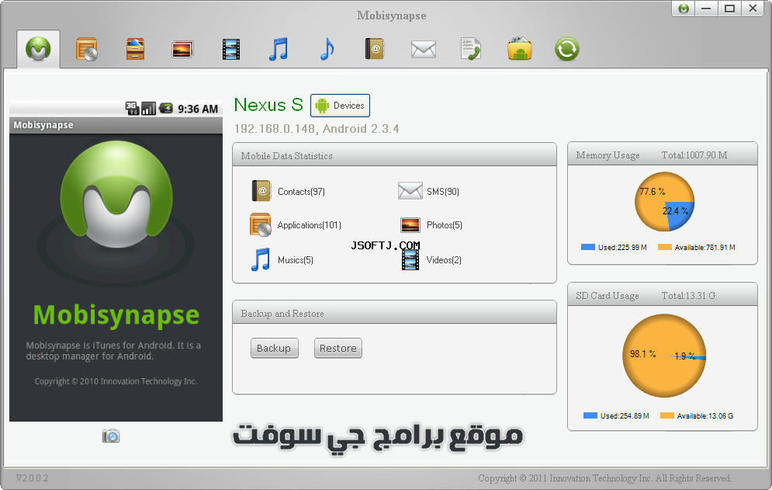Click the V2.0.0.2 version label

tap(32, 478)
